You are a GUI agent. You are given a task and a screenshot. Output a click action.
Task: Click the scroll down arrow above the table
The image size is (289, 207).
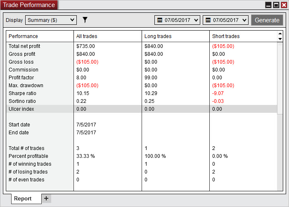[x=280, y=39]
